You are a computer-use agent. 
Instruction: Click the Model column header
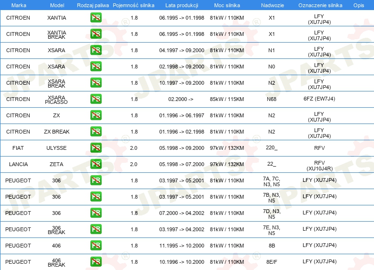[x=57, y=5]
